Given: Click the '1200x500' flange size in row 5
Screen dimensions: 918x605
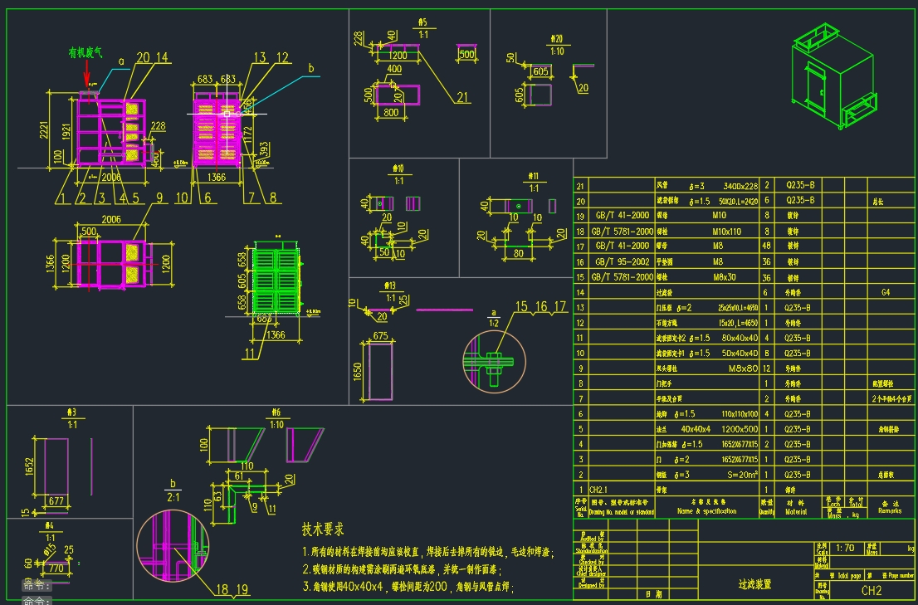Looking at the screenshot, I should (740, 429).
